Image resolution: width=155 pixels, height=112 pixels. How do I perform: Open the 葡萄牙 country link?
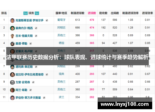[61, 20]
